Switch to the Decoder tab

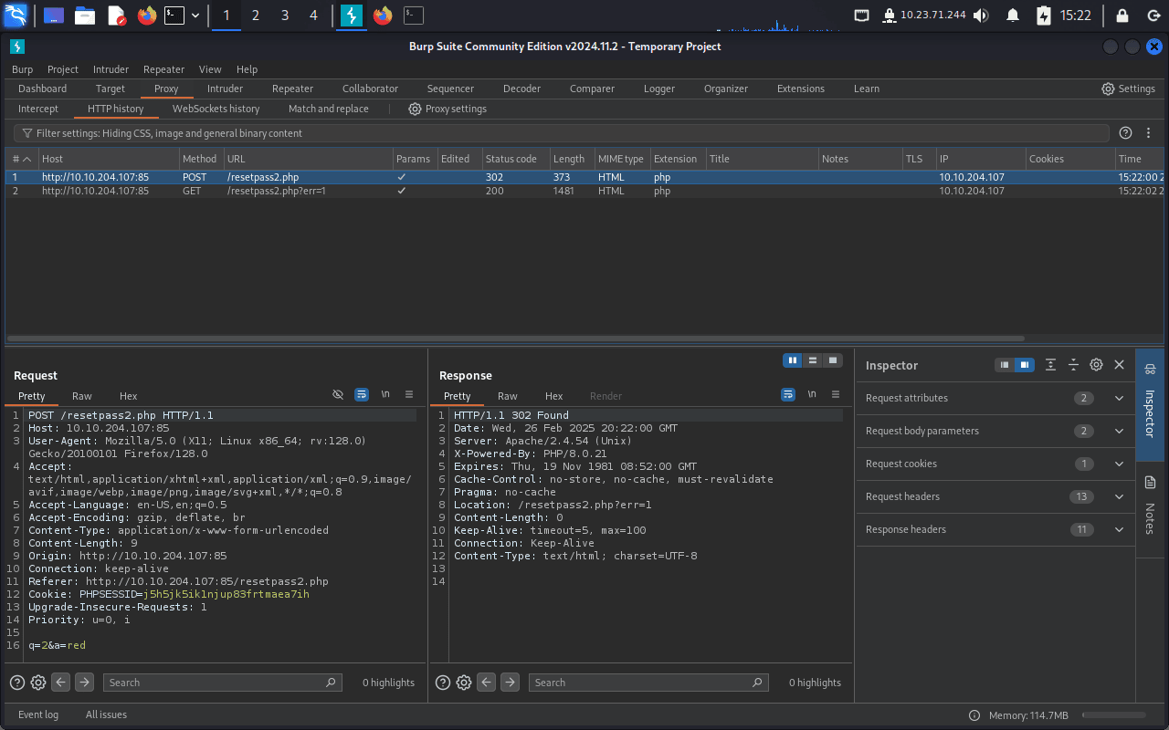click(522, 89)
